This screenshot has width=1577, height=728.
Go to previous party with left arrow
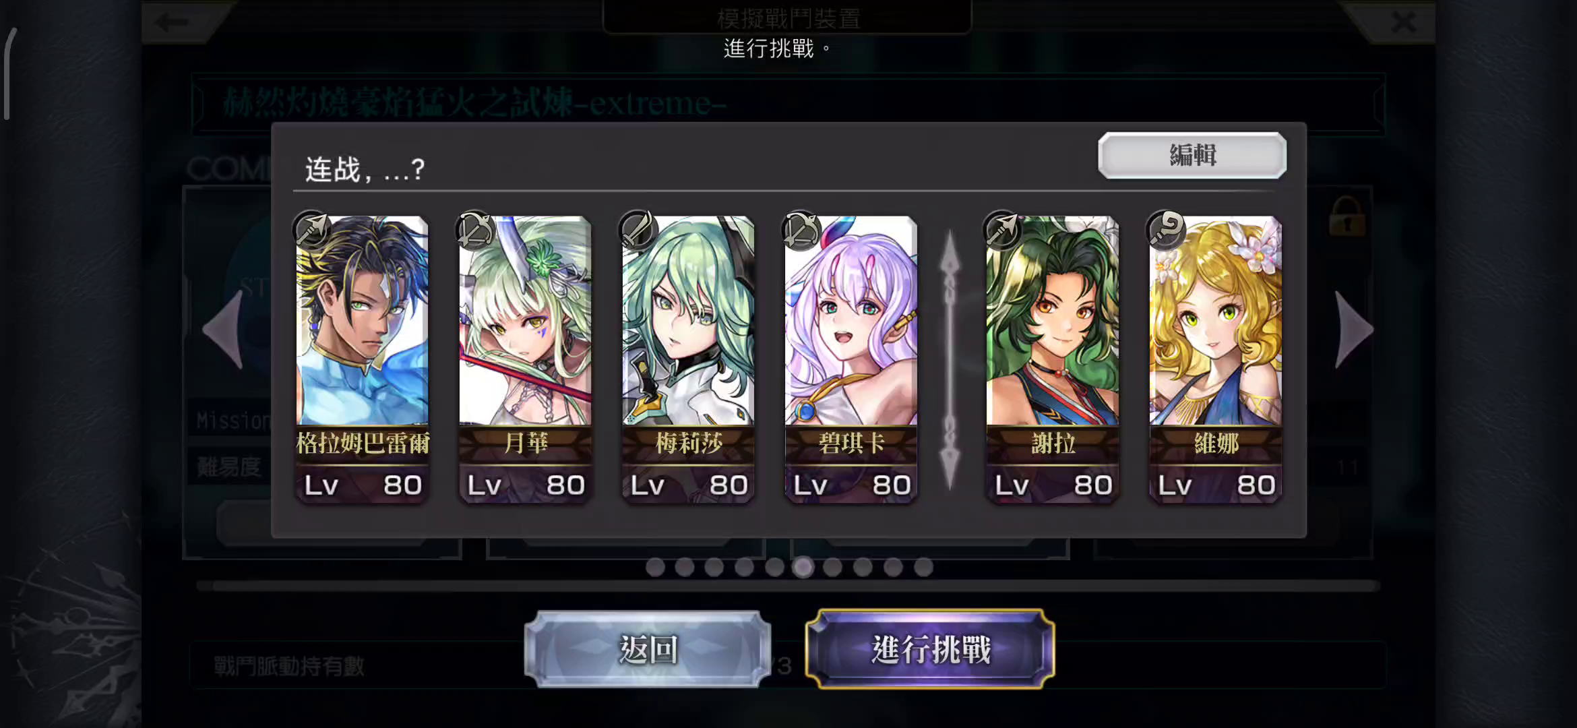click(223, 330)
